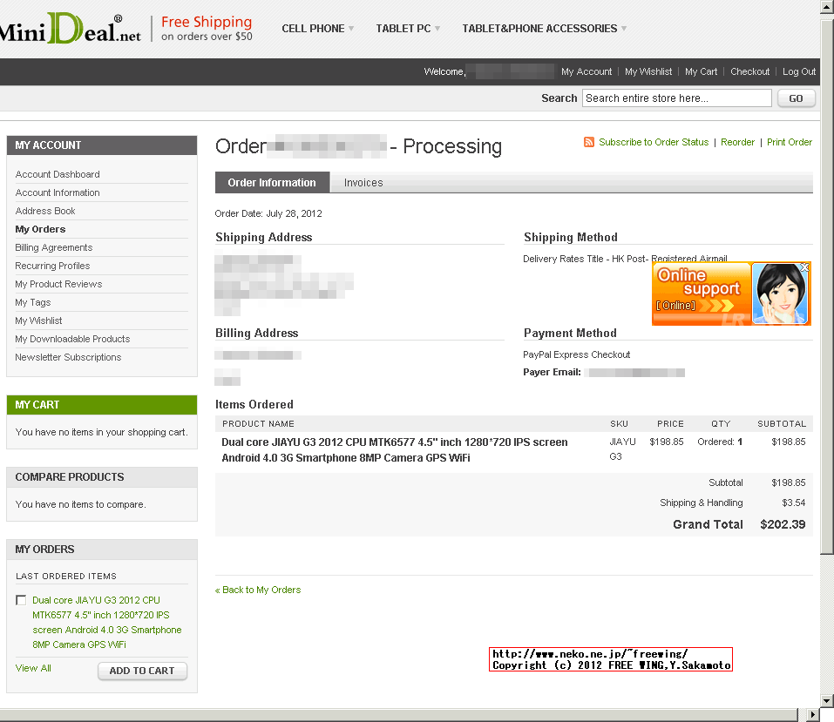Open Newsletter Subscriptions in the sidebar
This screenshot has width=834, height=722.
[67, 357]
